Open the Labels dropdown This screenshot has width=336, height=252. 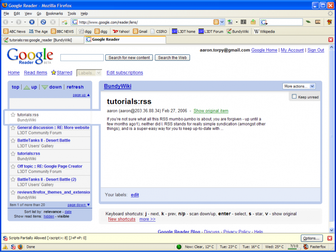(89, 72)
